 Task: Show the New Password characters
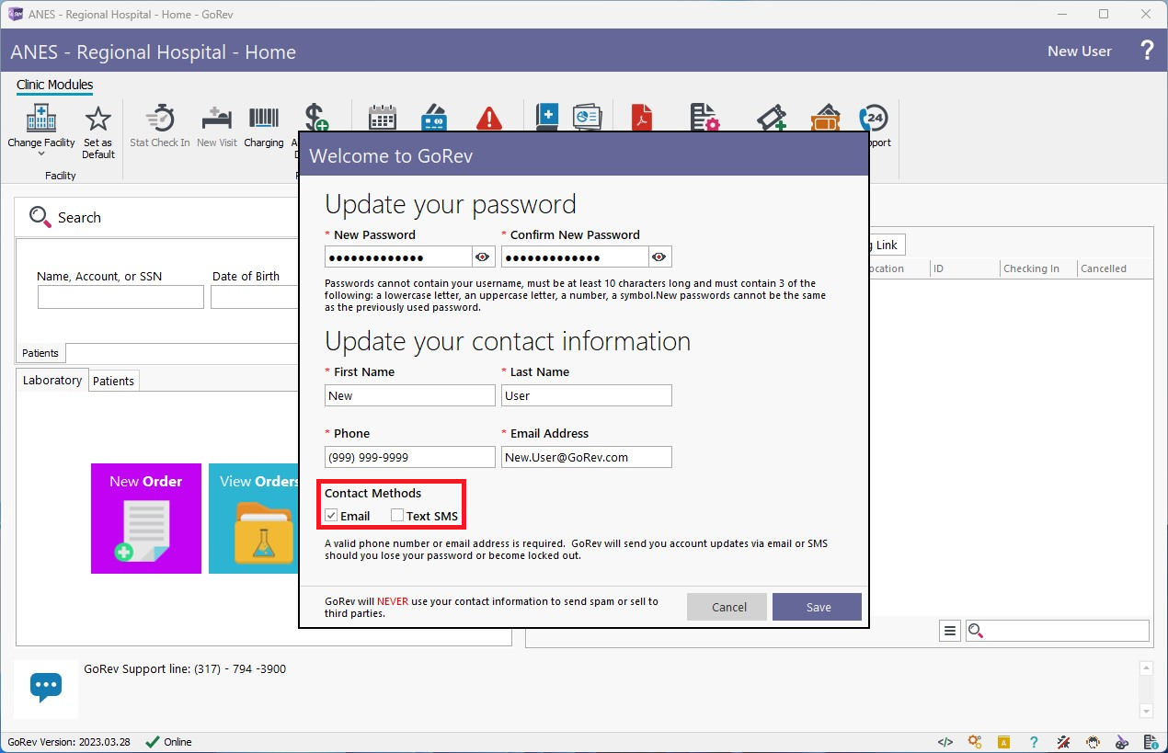tap(483, 257)
